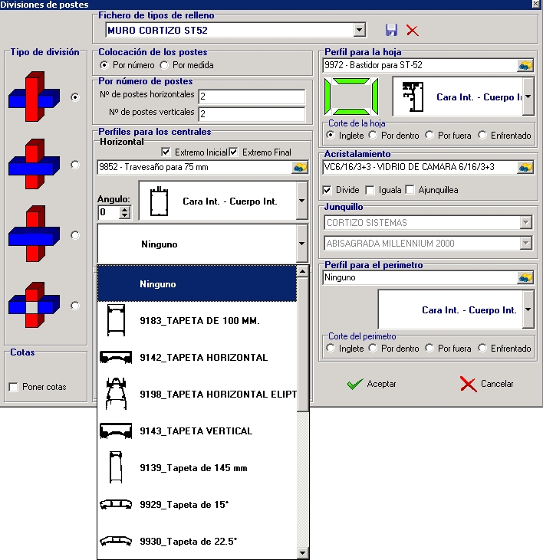Select the second division type cross image

[x=34, y=164]
